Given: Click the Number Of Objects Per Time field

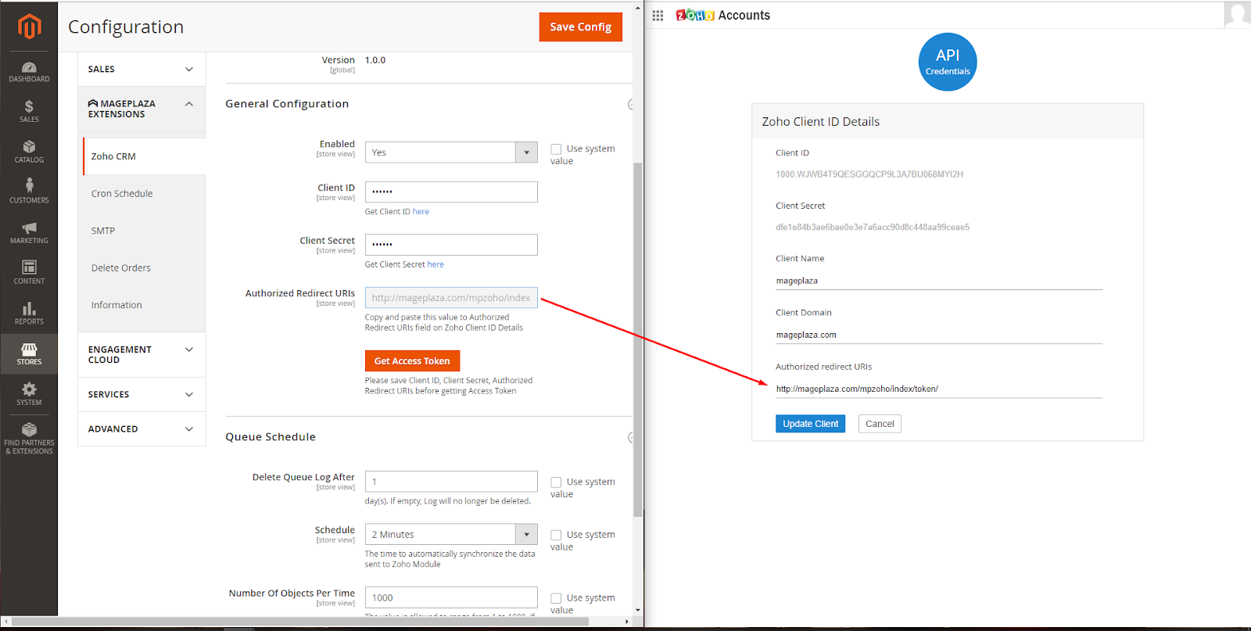Looking at the screenshot, I should click(451, 597).
